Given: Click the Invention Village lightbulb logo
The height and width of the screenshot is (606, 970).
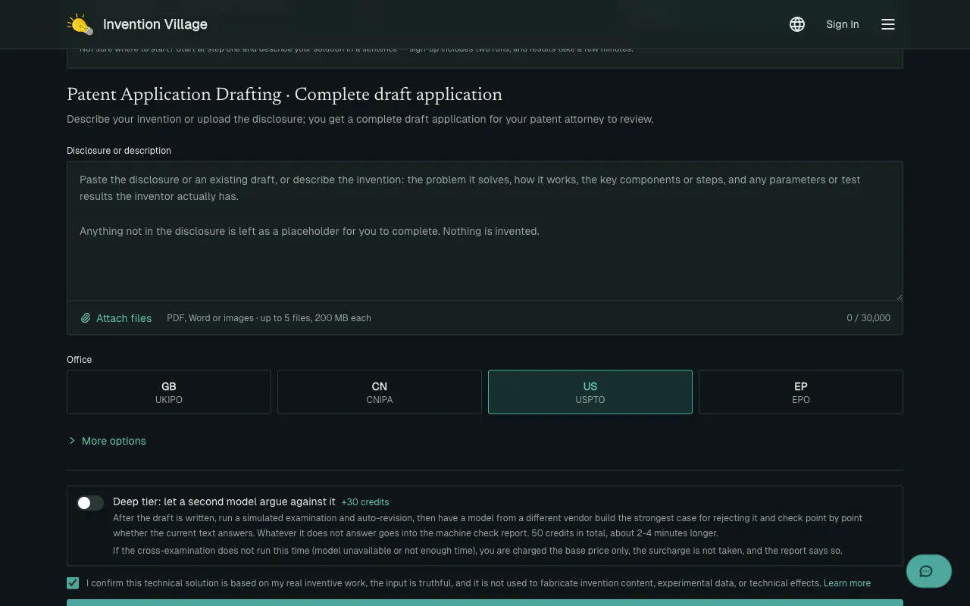Looking at the screenshot, I should coord(80,24).
